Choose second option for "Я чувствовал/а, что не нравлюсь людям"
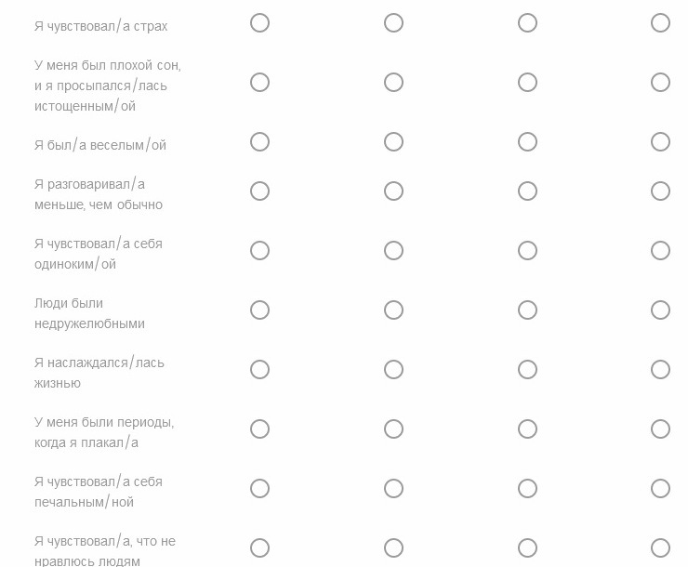The width and height of the screenshot is (688, 567). pos(394,548)
